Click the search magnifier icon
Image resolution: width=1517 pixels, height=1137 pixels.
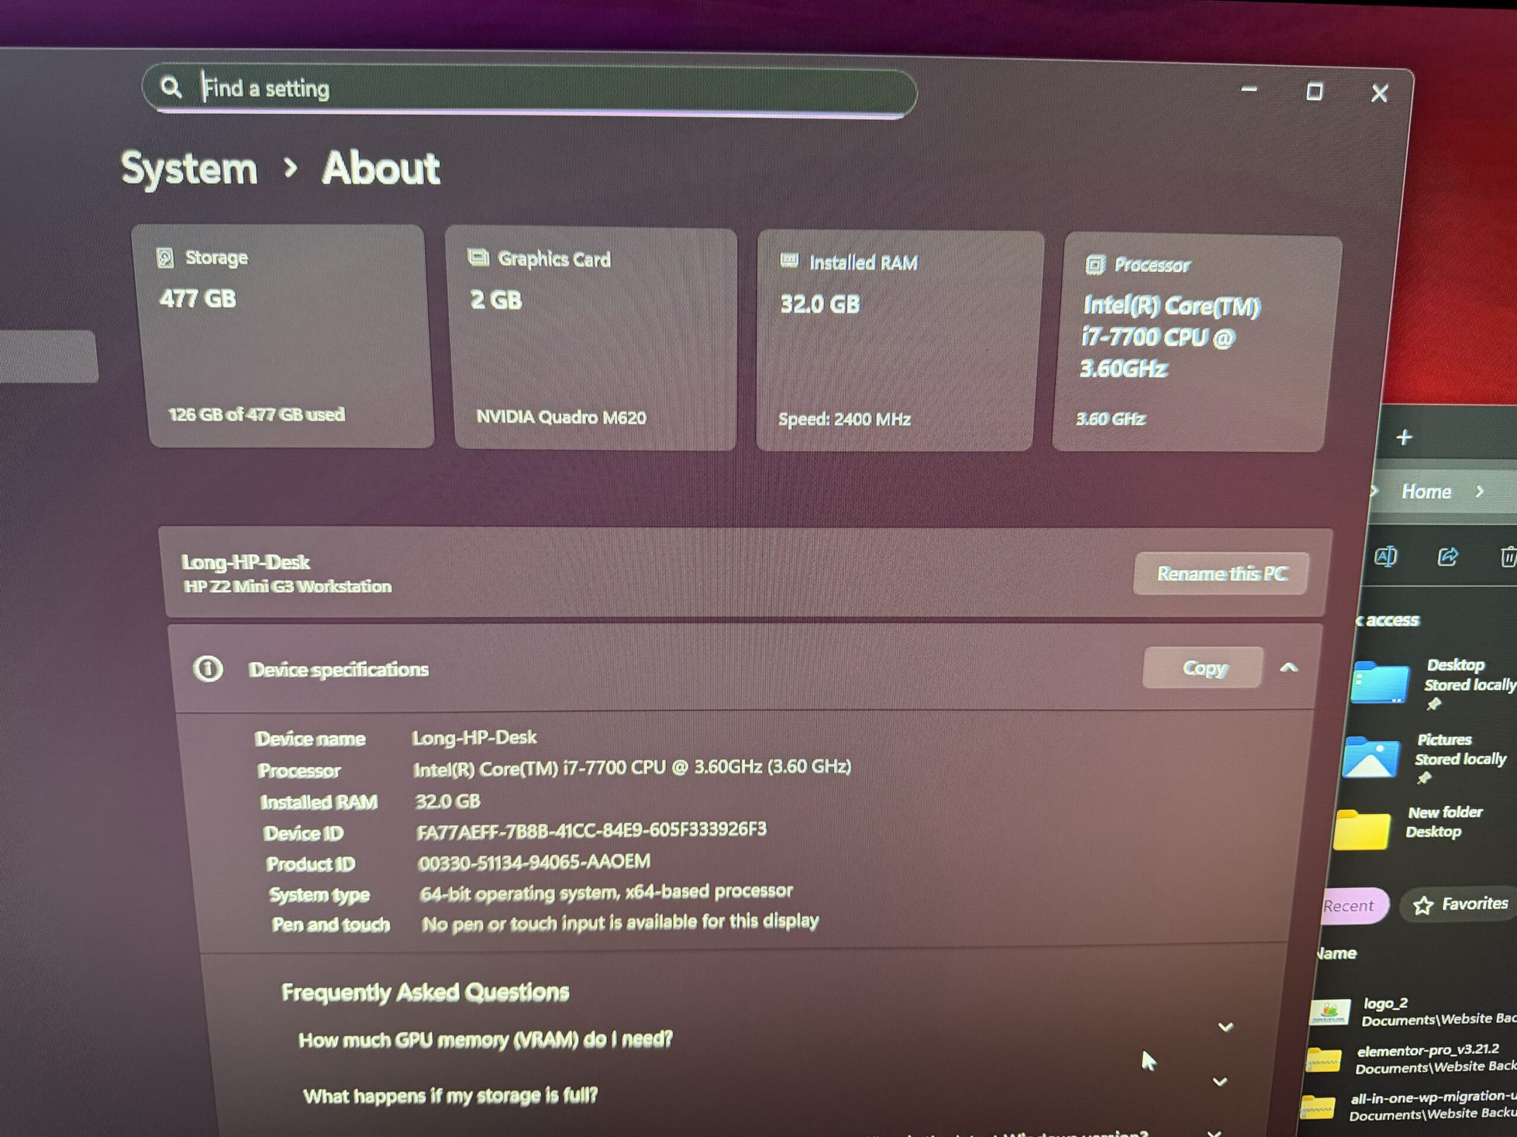click(170, 87)
